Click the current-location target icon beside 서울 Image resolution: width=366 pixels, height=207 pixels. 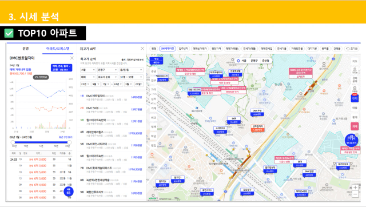(238, 61)
